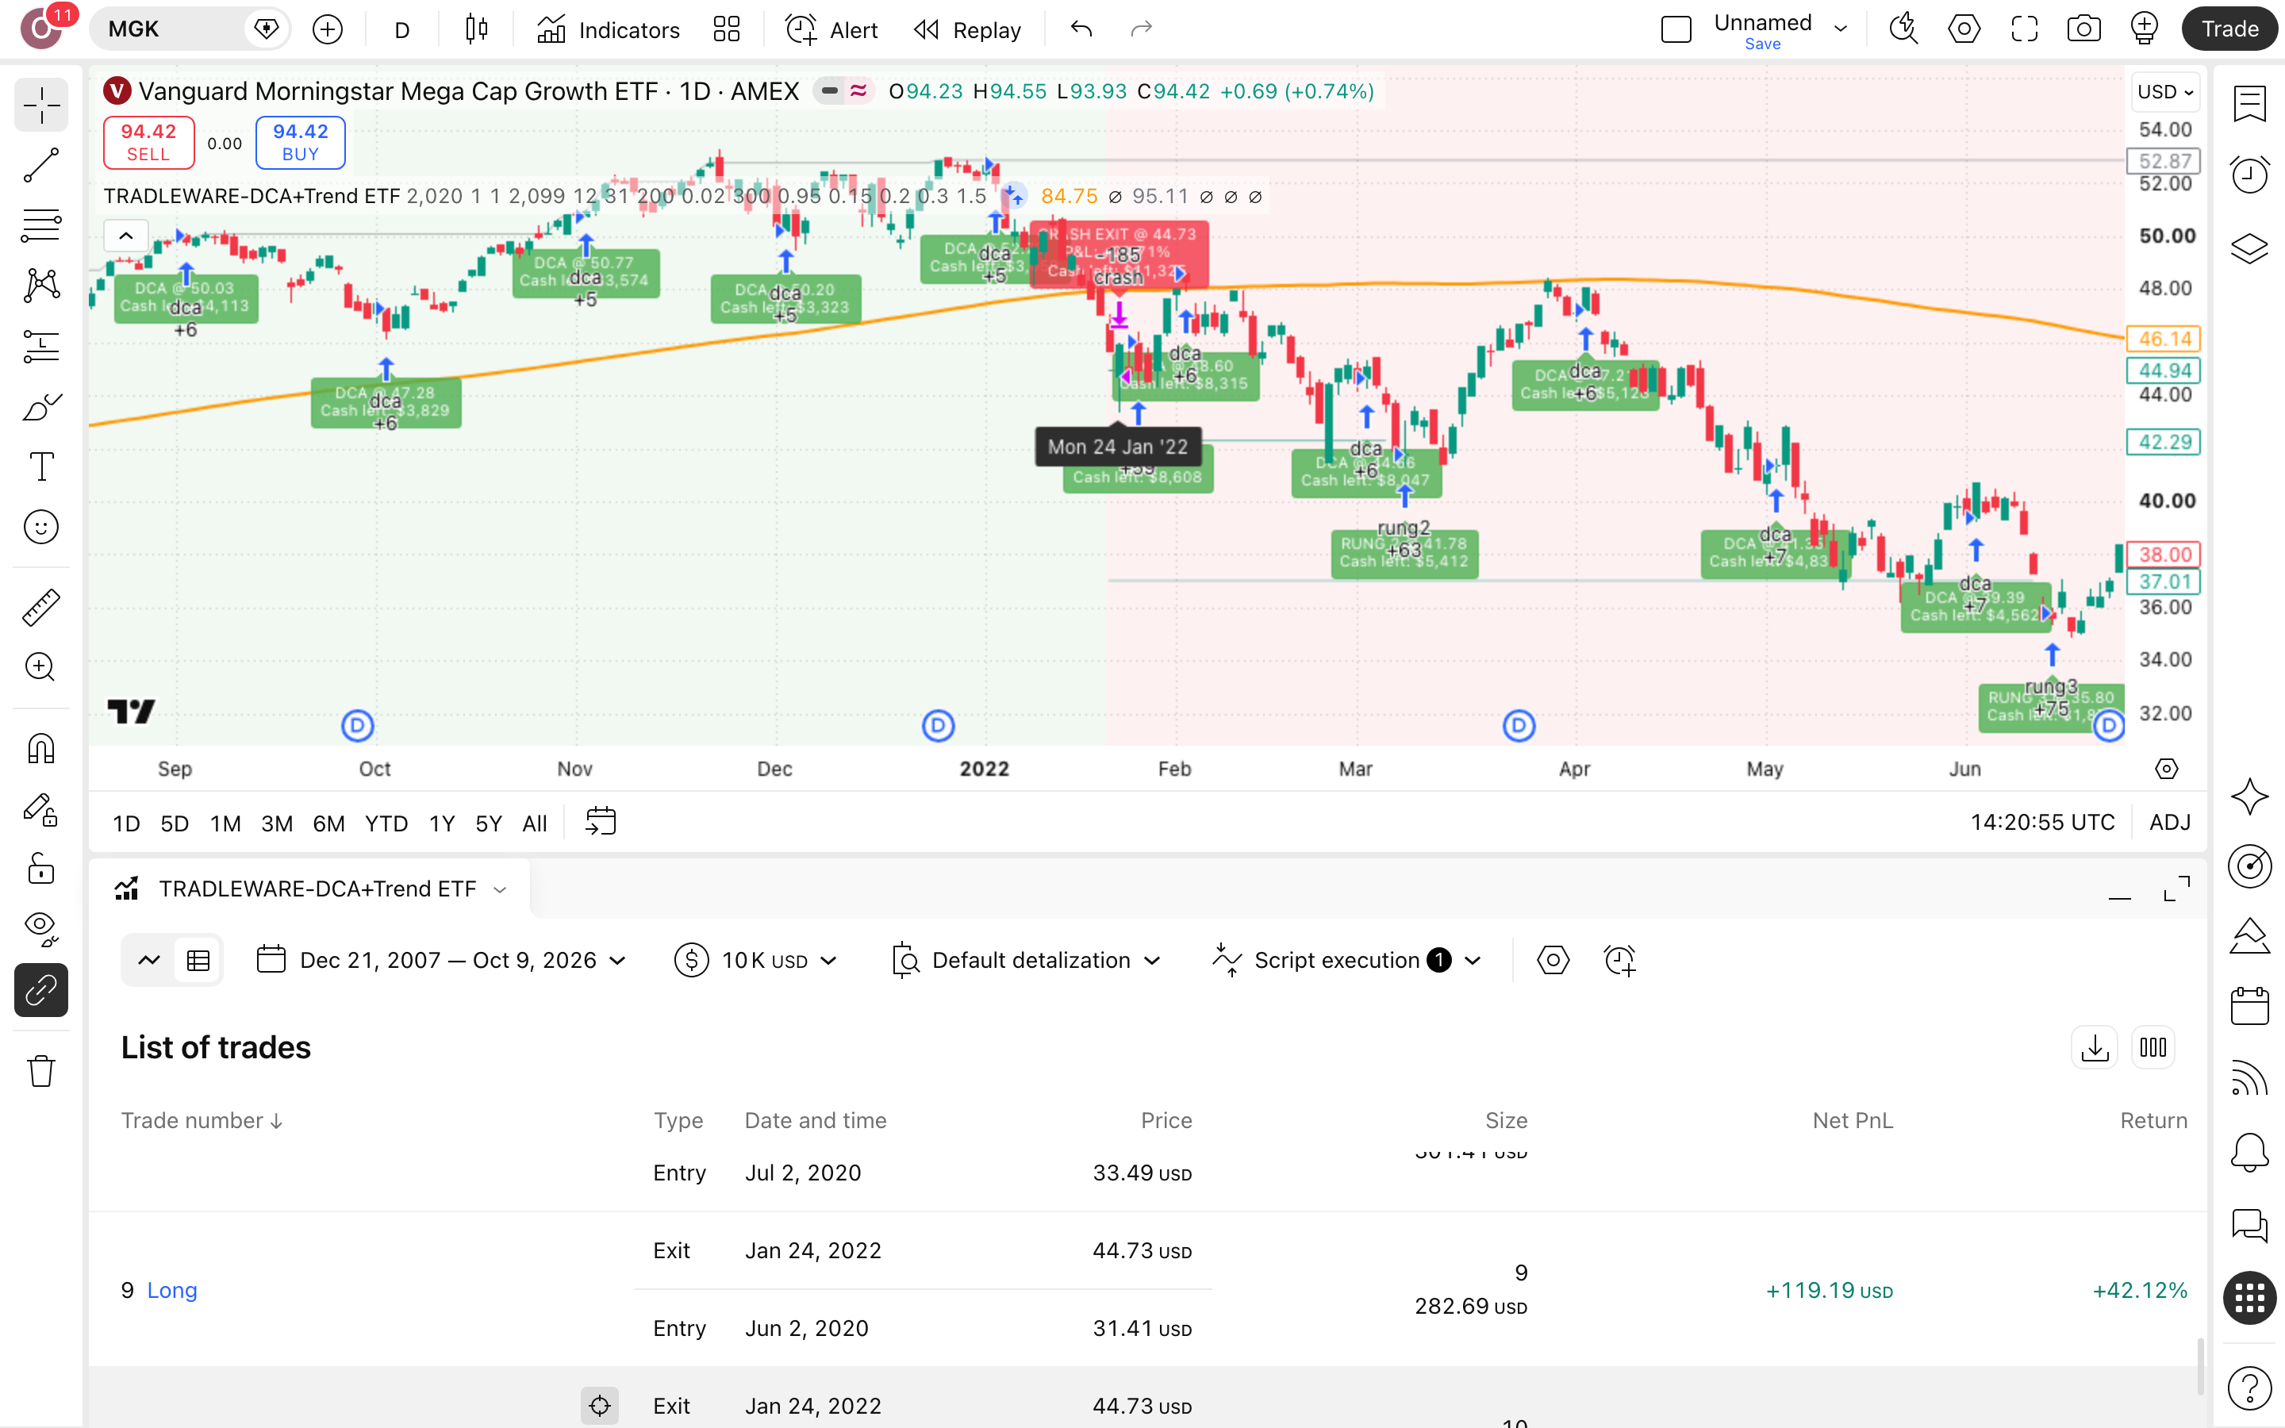The height and width of the screenshot is (1428, 2285).
Task: Click the Trade button
Action: tap(2229, 29)
